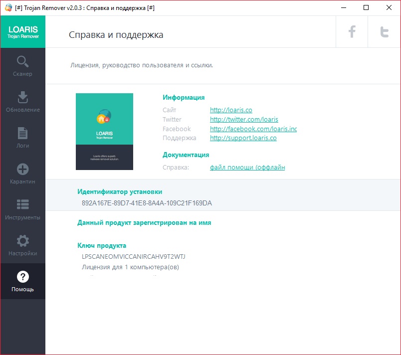401x355 pixels.
Task: Click the app icon in title bar
Action: 8,7
